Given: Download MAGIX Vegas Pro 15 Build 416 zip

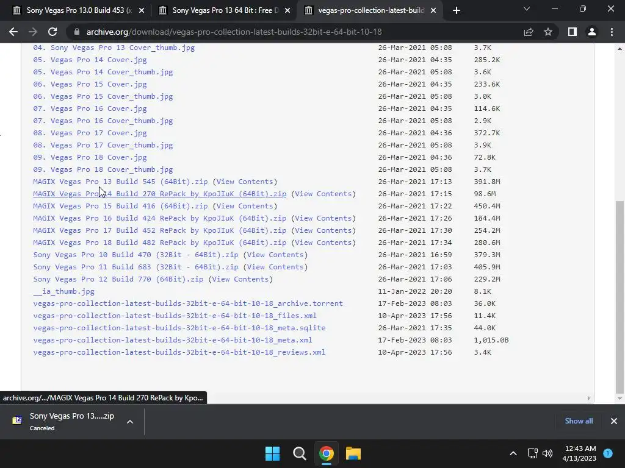Looking at the screenshot, I should tap(120, 206).
